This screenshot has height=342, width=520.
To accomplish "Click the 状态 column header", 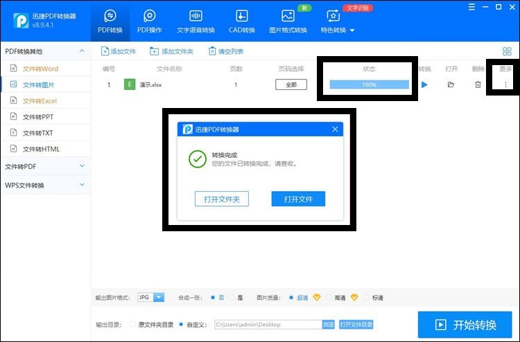I will coord(369,69).
